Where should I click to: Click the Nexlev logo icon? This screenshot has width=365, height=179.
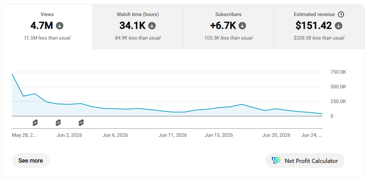tap(276, 160)
